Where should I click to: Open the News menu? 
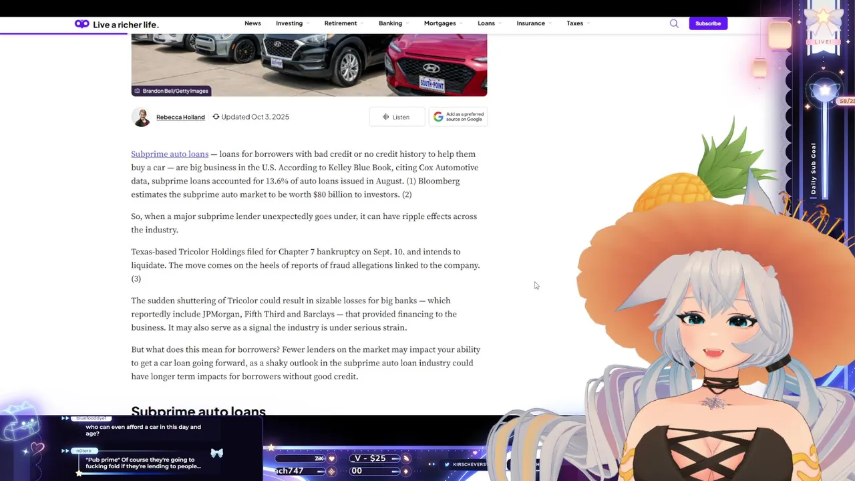click(252, 23)
